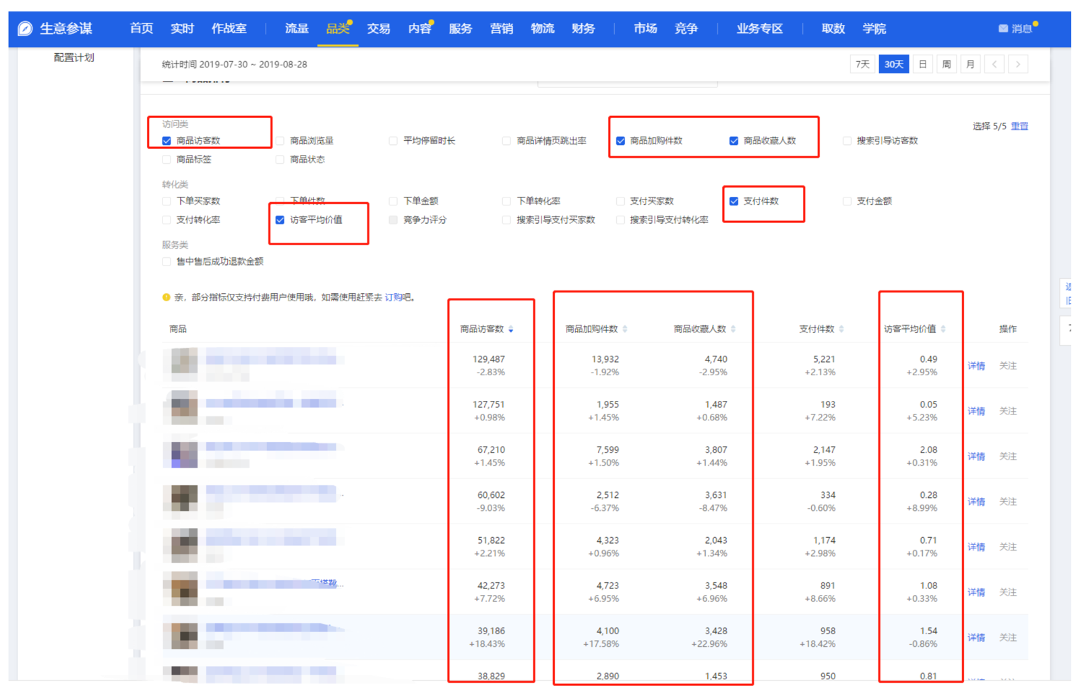The width and height of the screenshot is (1076, 688).
Task: Open 取数 in top navigation
Action: tap(833, 28)
